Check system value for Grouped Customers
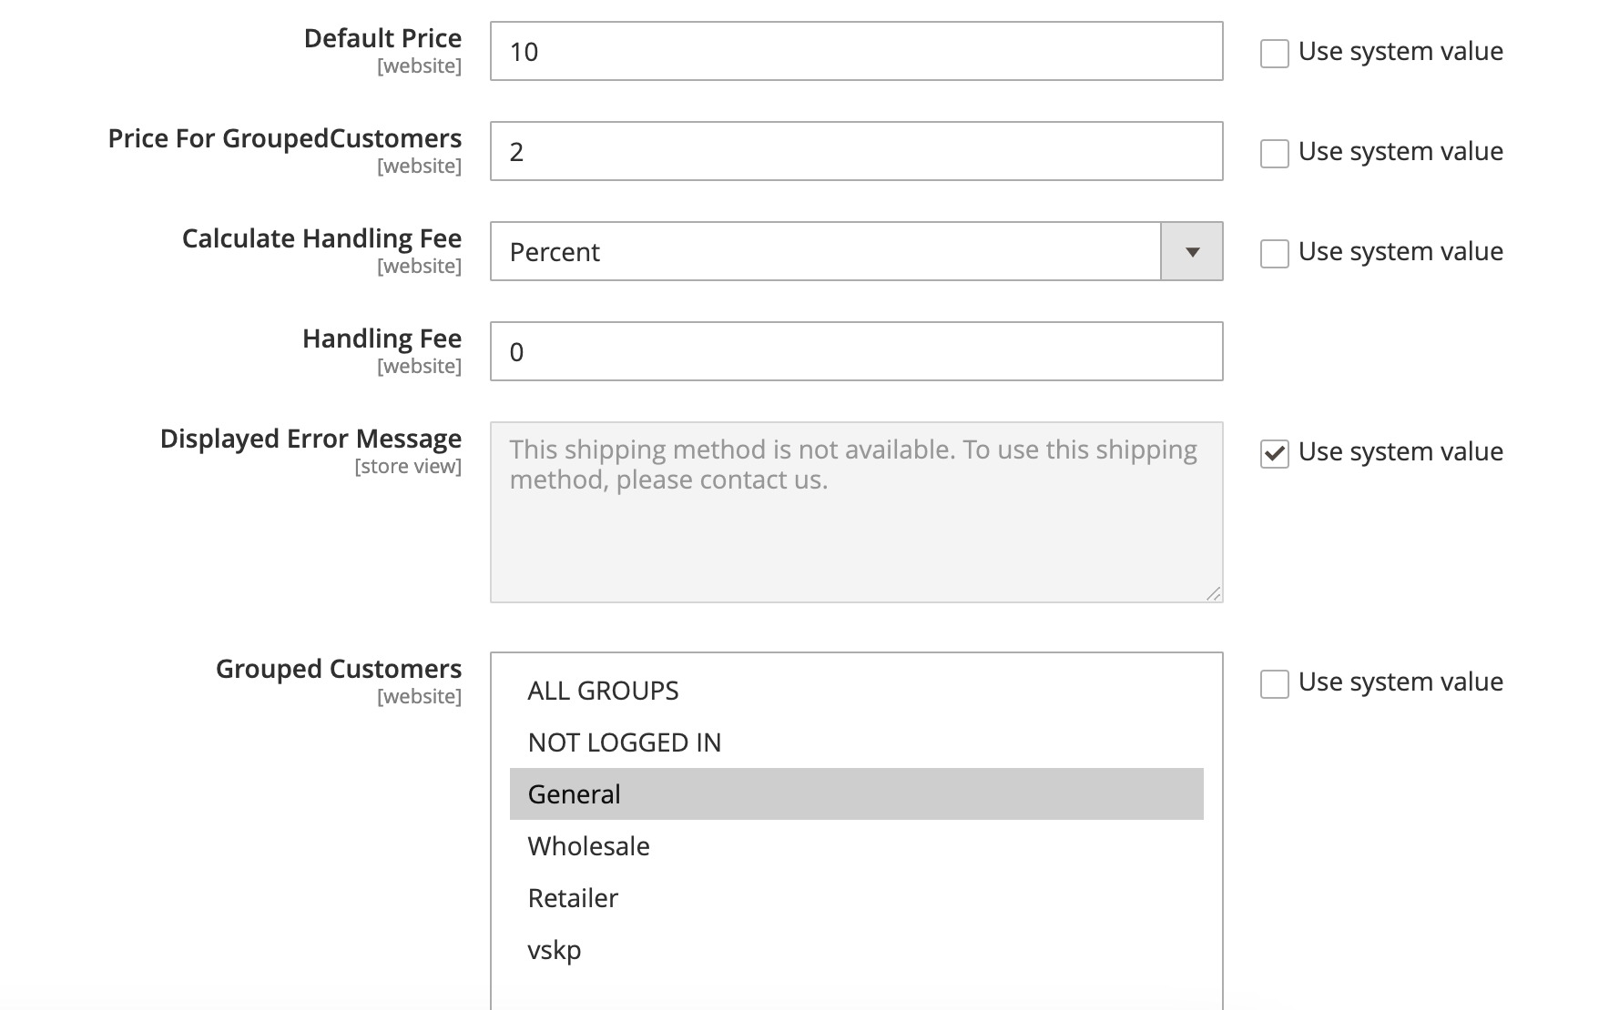1619x1010 pixels. (1274, 683)
